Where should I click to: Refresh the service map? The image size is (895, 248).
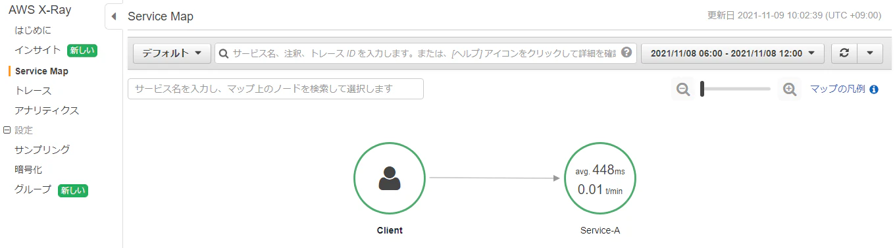click(x=844, y=53)
